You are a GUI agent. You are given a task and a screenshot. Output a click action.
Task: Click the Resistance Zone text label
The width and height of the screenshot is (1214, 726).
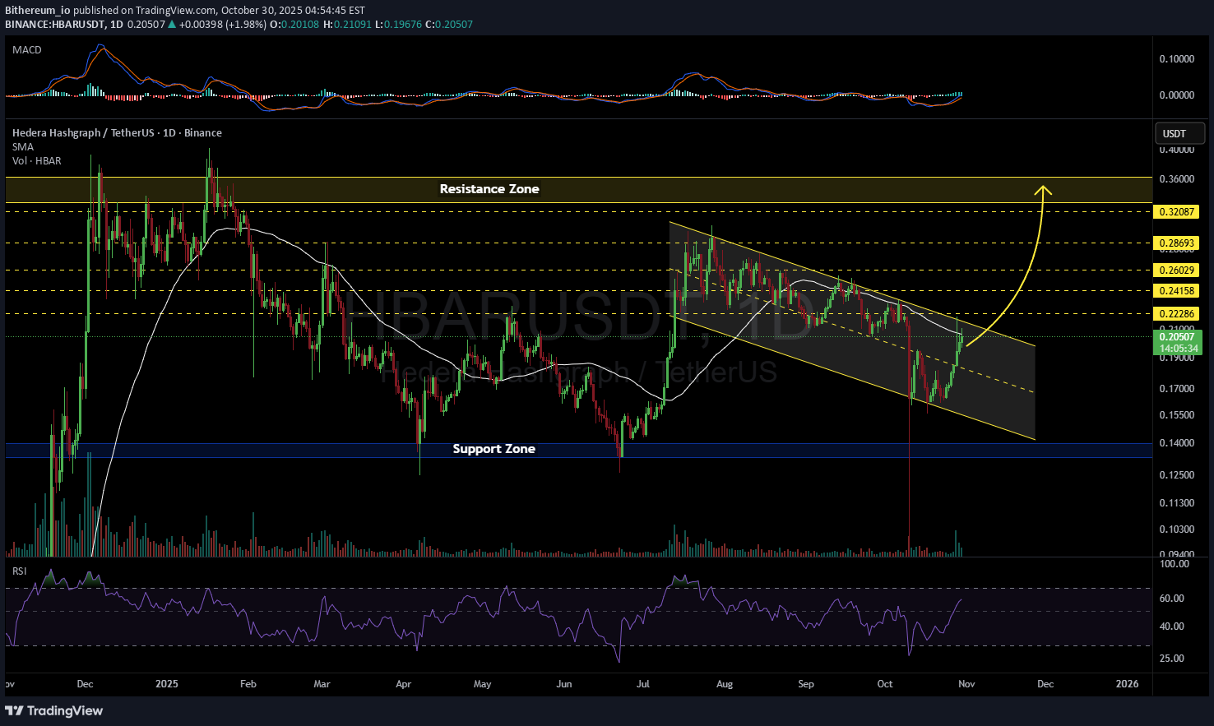pos(489,189)
